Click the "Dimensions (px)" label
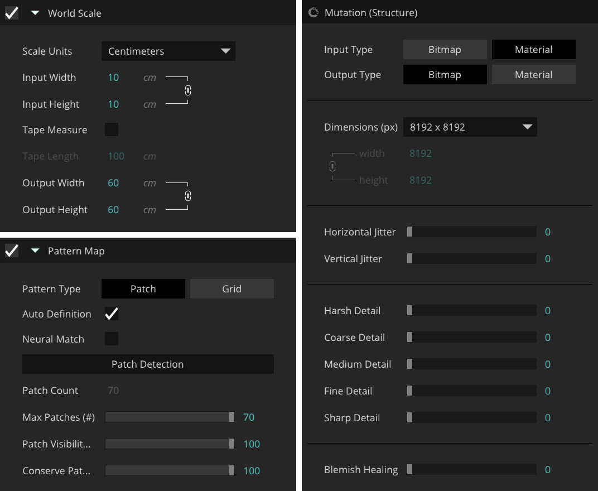598x491 pixels. coord(361,127)
